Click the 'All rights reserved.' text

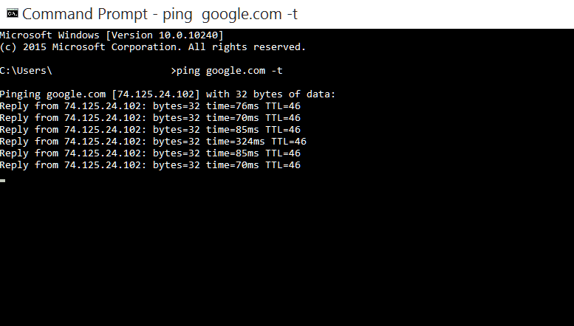247,47
